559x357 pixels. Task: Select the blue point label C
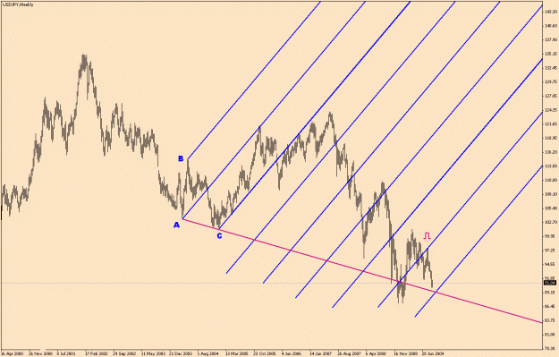click(x=219, y=235)
